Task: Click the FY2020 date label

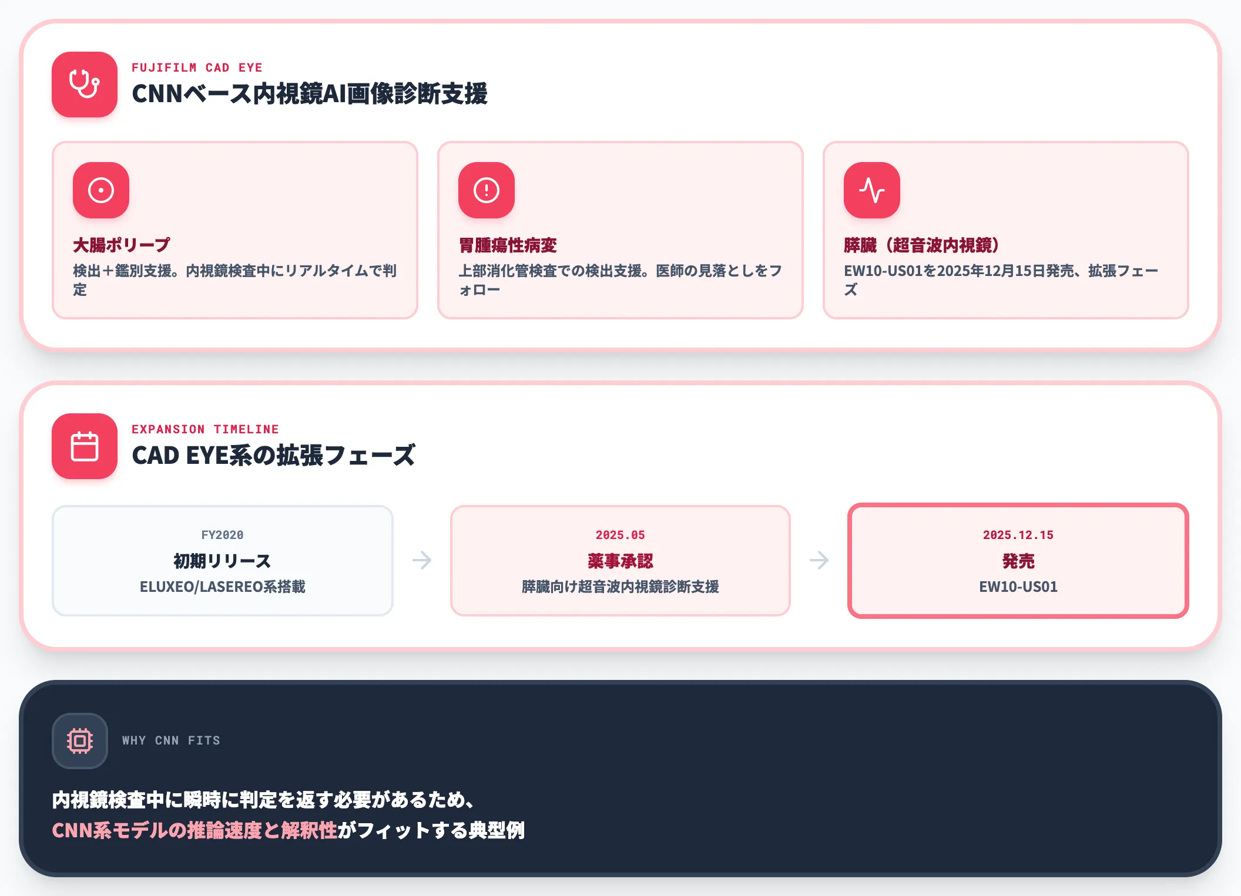Action: [x=223, y=535]
